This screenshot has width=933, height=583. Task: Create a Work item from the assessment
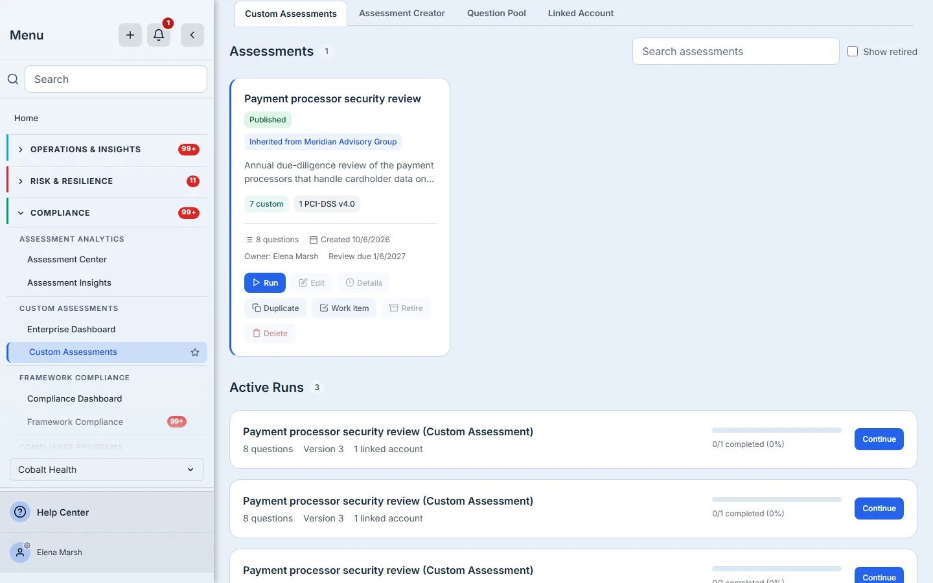coord(344,308)
